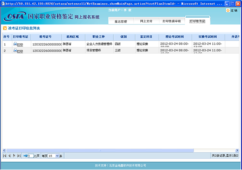
Task: Click the horizontal scrollbar thumb
Action: (x=100, y=150)
